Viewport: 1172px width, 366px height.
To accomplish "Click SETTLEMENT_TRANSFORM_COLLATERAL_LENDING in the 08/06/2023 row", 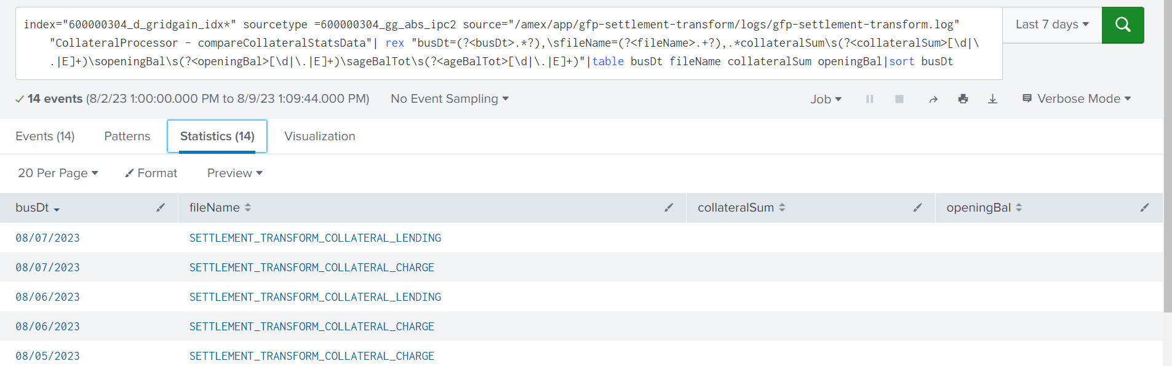I will click(315, 297).
